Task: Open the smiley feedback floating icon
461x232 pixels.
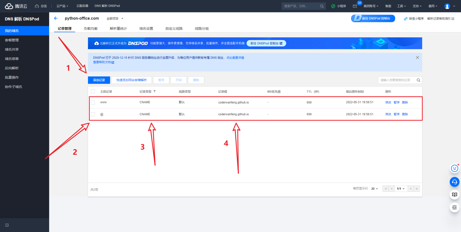Action: [454, 169]
